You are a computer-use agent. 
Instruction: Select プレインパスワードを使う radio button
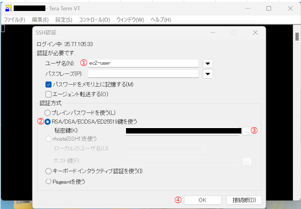[x=48, y=113]
